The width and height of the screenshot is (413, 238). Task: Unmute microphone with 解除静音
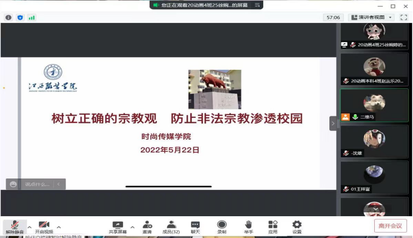click(x=15, y=226)
